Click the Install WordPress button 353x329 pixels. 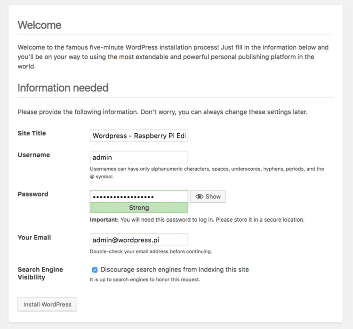tap(47, 305)
